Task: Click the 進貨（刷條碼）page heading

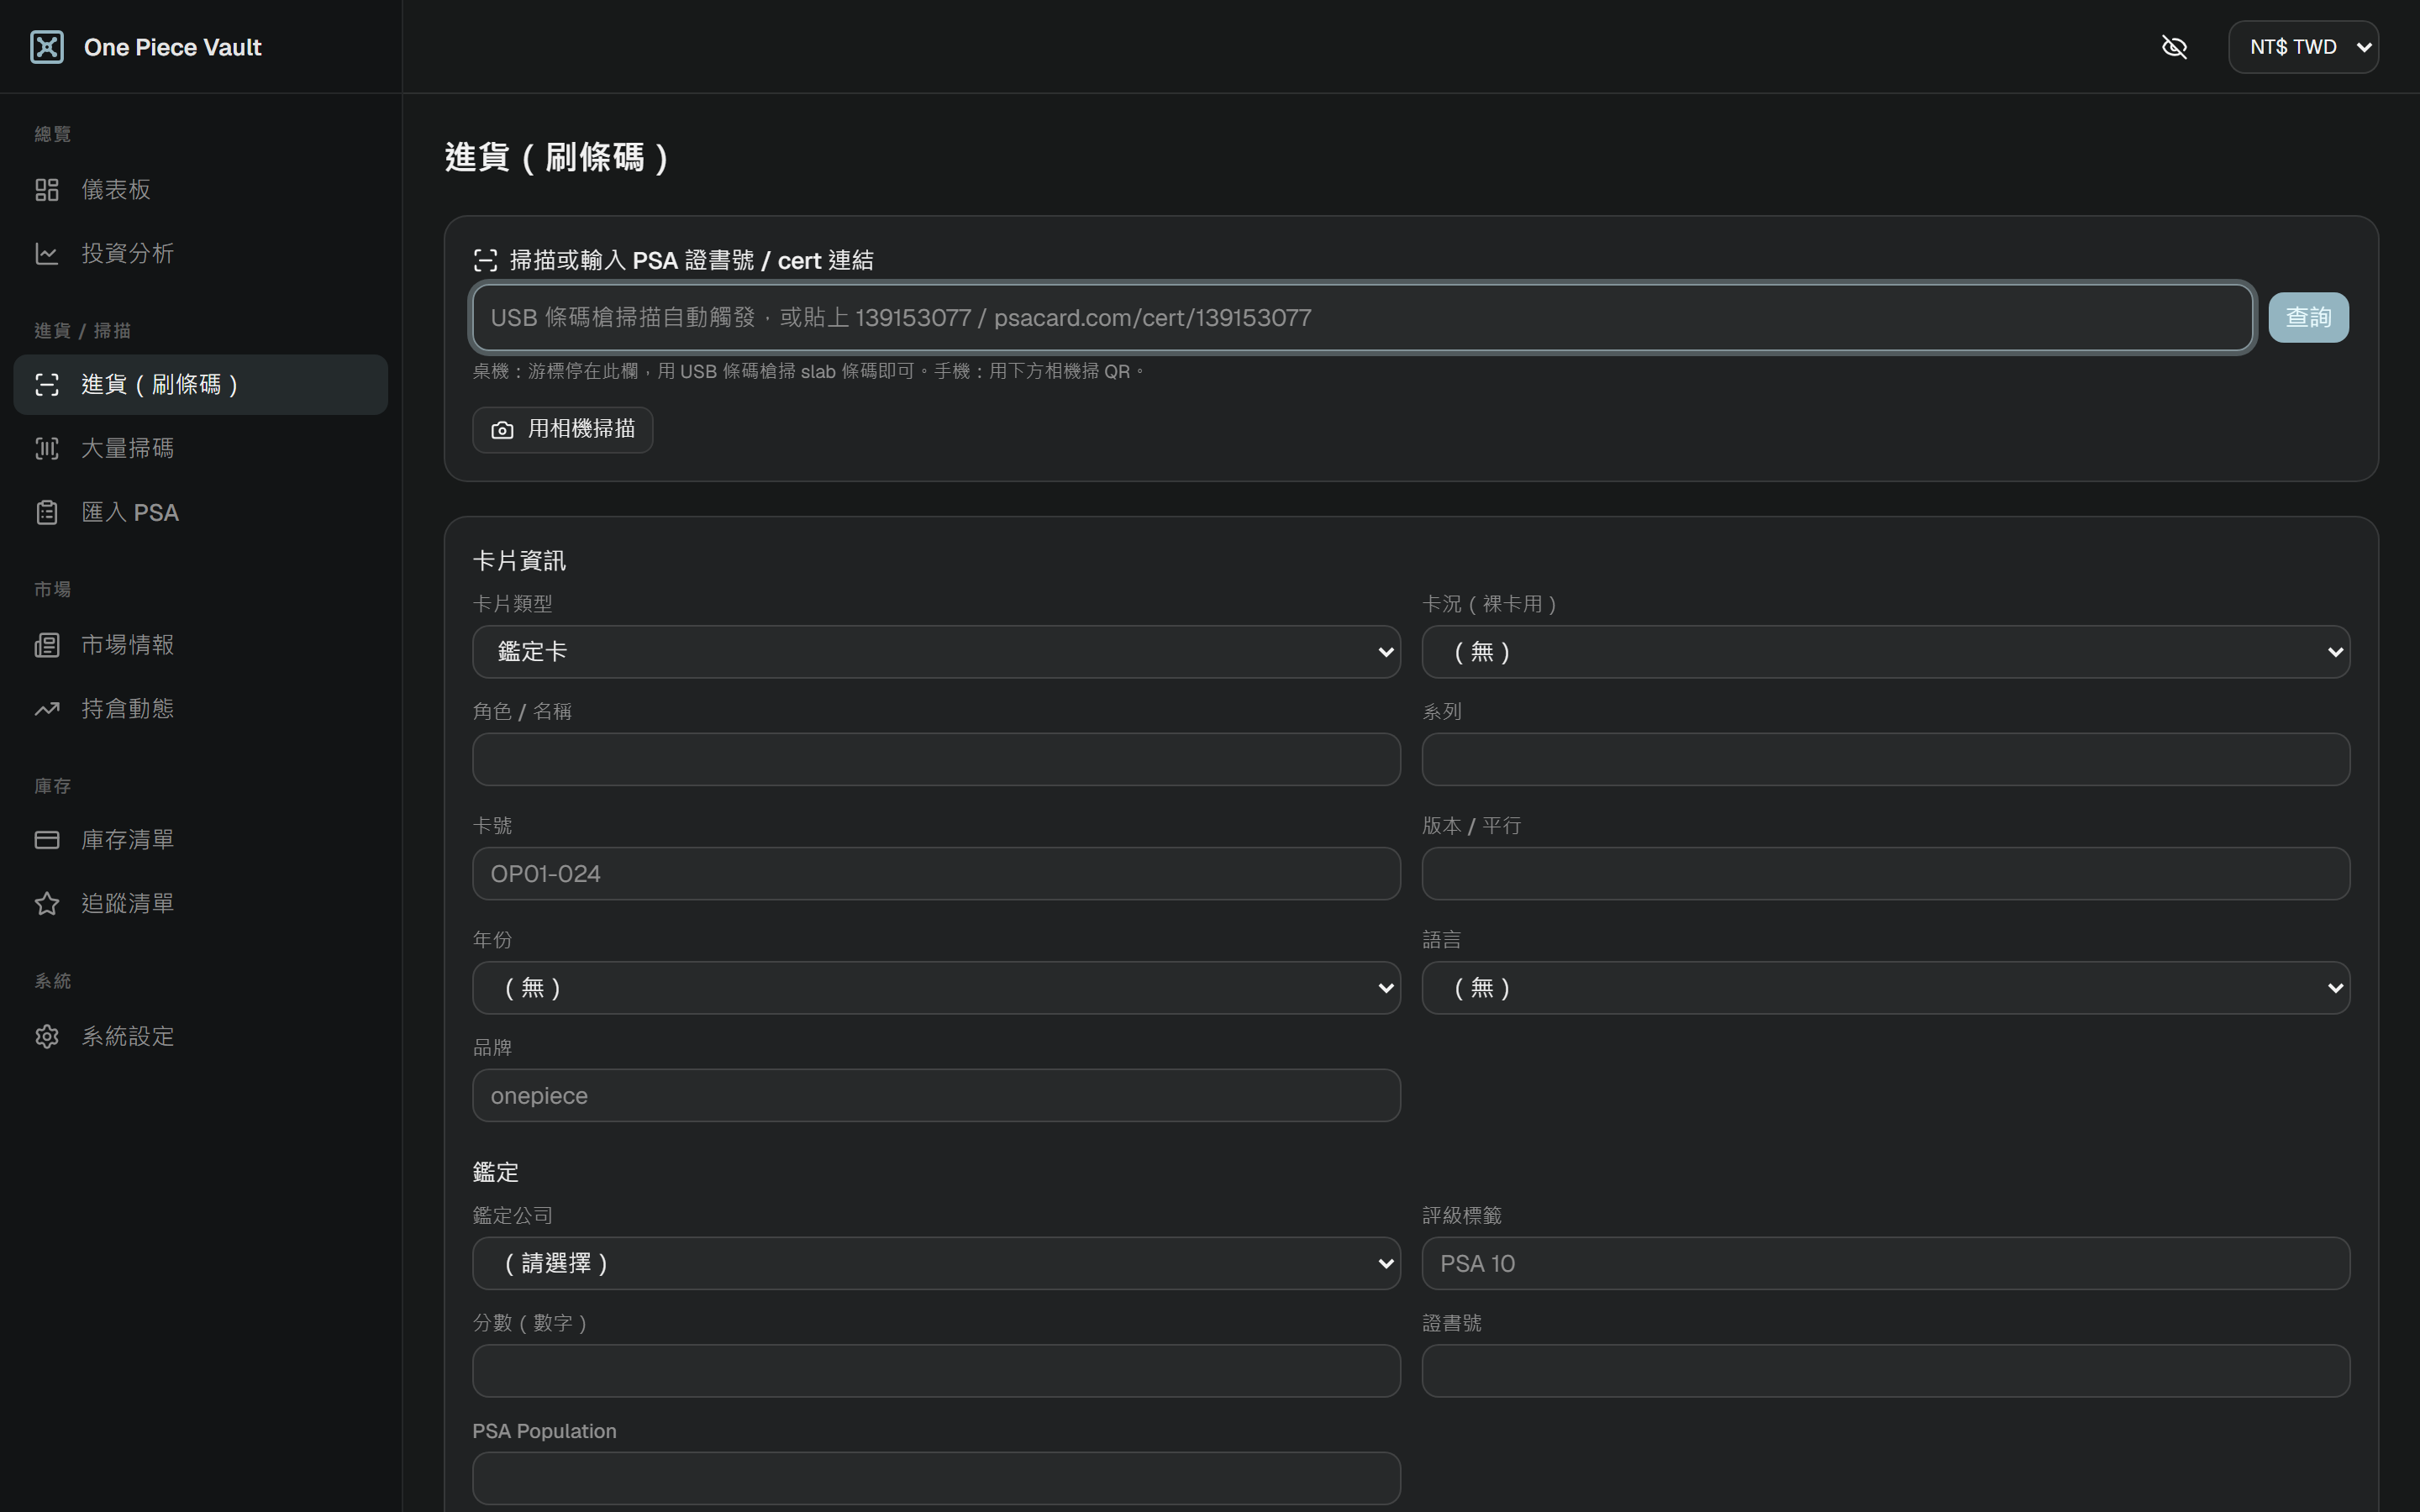Action: (557, 157)
